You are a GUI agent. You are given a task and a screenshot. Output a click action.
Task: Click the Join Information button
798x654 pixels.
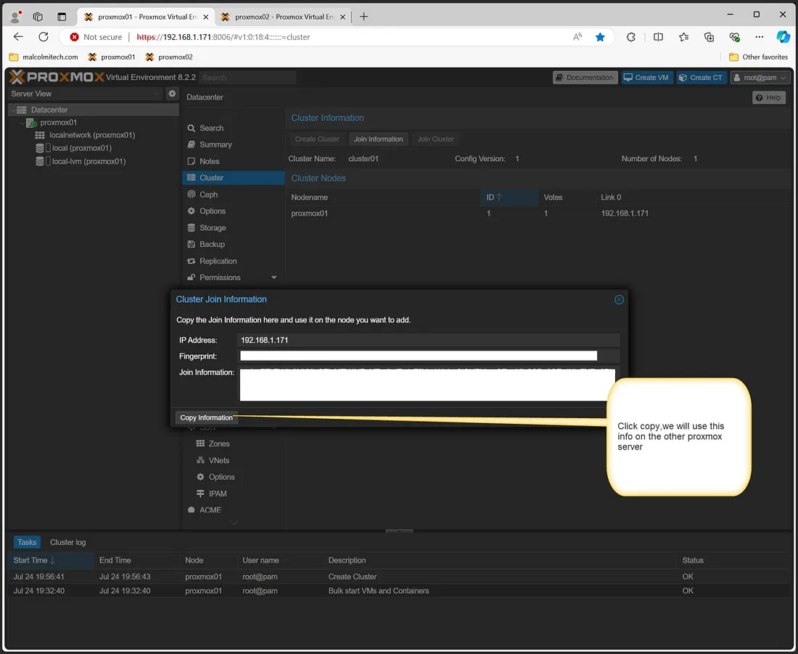pos(378,139)
